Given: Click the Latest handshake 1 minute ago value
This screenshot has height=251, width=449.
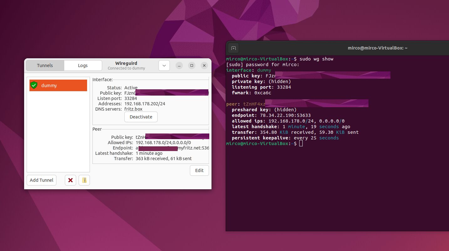Looking at the screenshot, I should coord(149,153).
